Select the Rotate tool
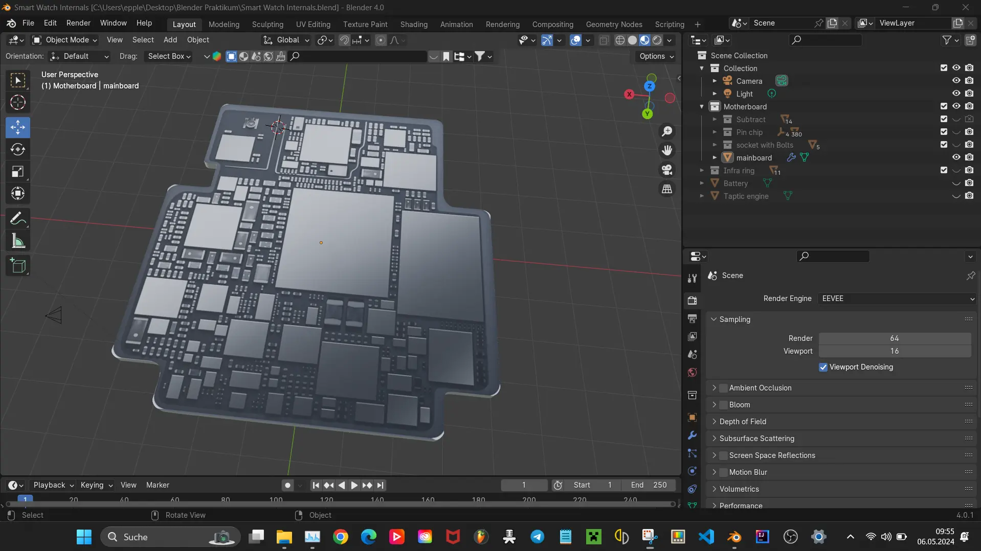This screenshot has height=551, width=981. pyautogui.click(x=18, y=149)
